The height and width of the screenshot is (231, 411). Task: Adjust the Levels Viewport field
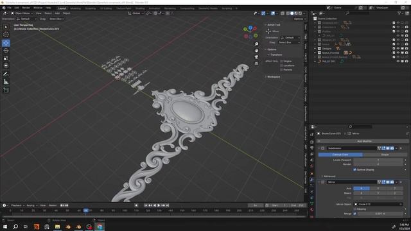click(x=378, y=160)
